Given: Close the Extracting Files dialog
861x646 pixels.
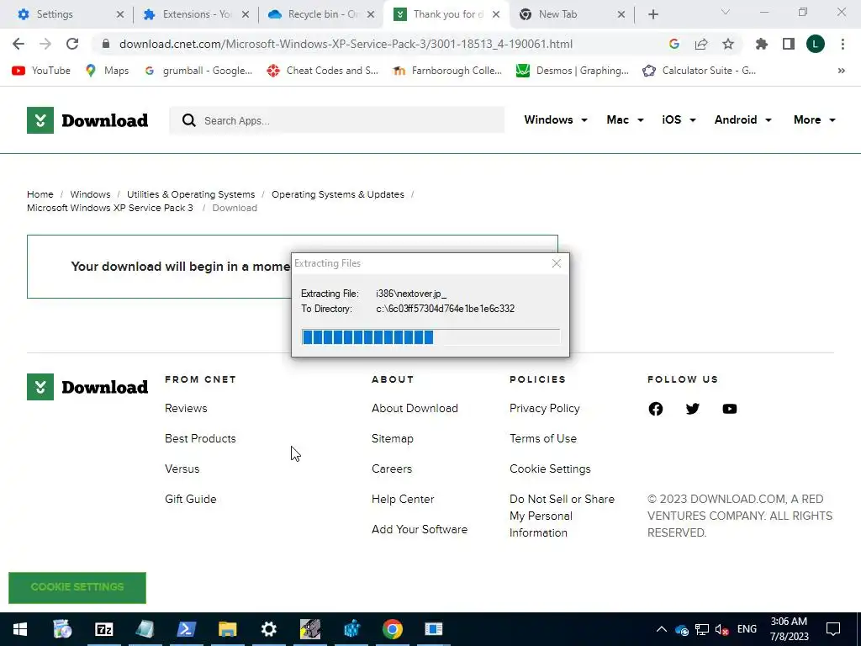Looking at the screenshot, I should click(x=557, y=263).
